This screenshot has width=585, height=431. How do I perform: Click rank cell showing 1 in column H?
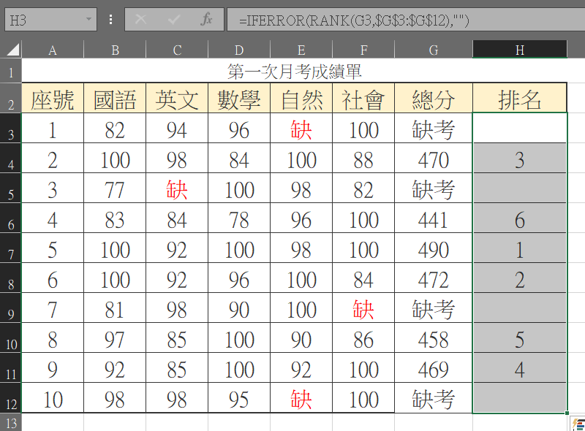click(520, 248)
